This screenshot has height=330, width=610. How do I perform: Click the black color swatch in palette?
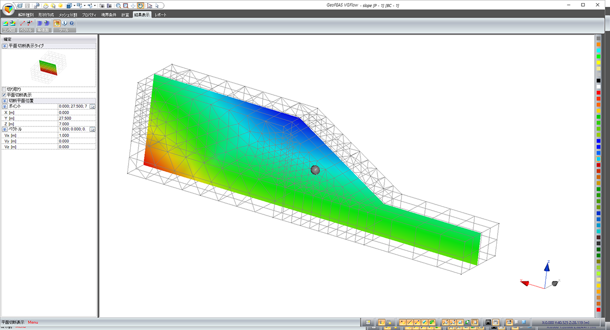point(599,81)
